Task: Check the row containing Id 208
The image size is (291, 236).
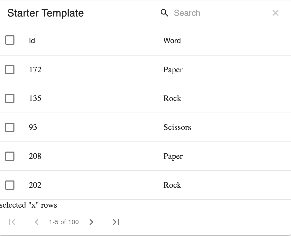Action: point(10,156)
